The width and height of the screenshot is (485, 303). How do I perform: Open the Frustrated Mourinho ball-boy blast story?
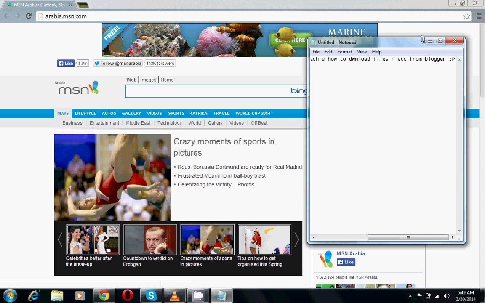click(x=221, y=176)
